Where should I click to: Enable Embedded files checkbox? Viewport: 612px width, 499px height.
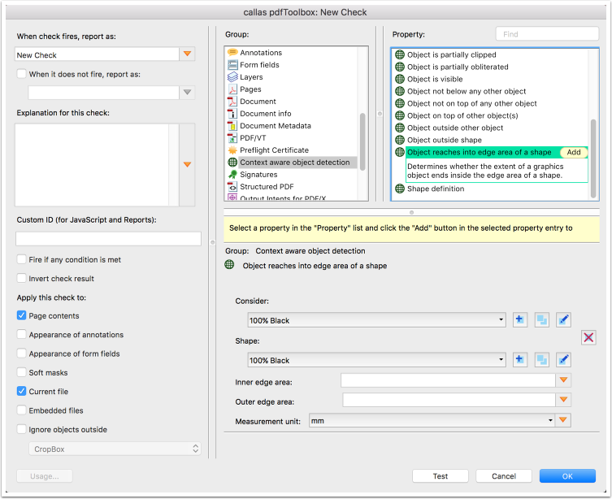(x=21, y=410)
